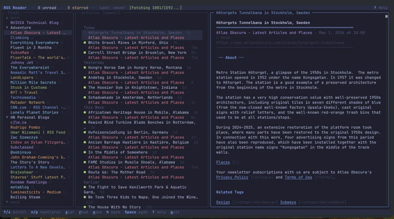This screenshot has height=219, width=394.
Task: Open Everything Everywhere feed
Action: click(34, 43)
